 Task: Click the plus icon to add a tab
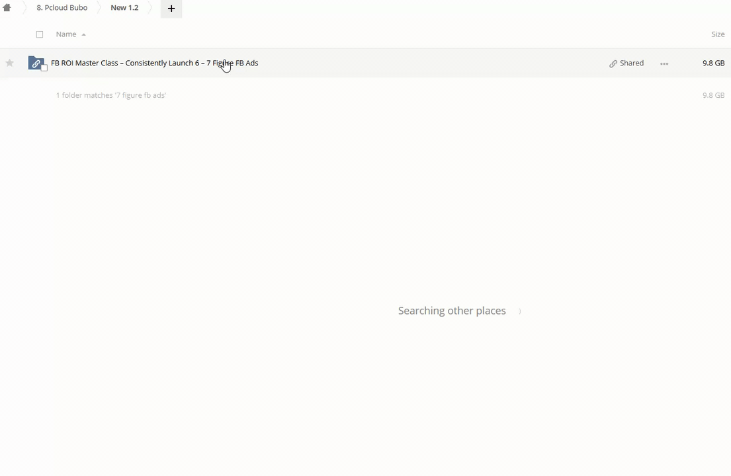[171, 9]
